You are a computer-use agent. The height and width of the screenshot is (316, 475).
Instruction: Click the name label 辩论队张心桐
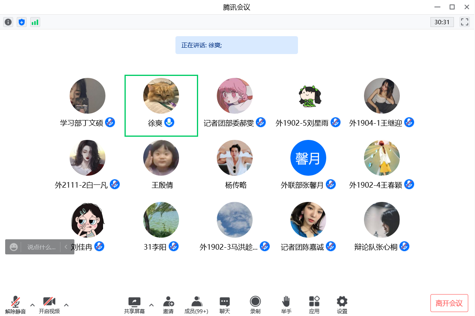[x=376, y=247]
